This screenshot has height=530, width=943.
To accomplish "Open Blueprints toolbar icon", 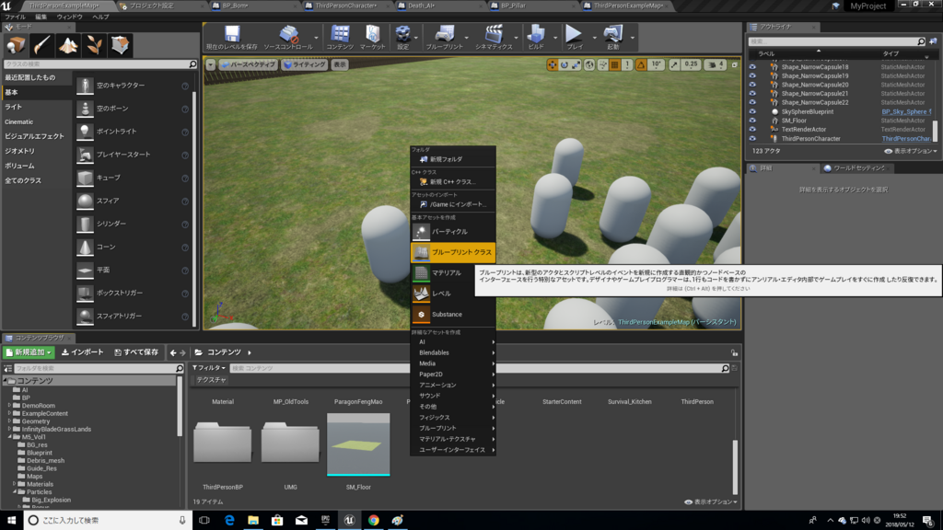I will coord(445,37).
